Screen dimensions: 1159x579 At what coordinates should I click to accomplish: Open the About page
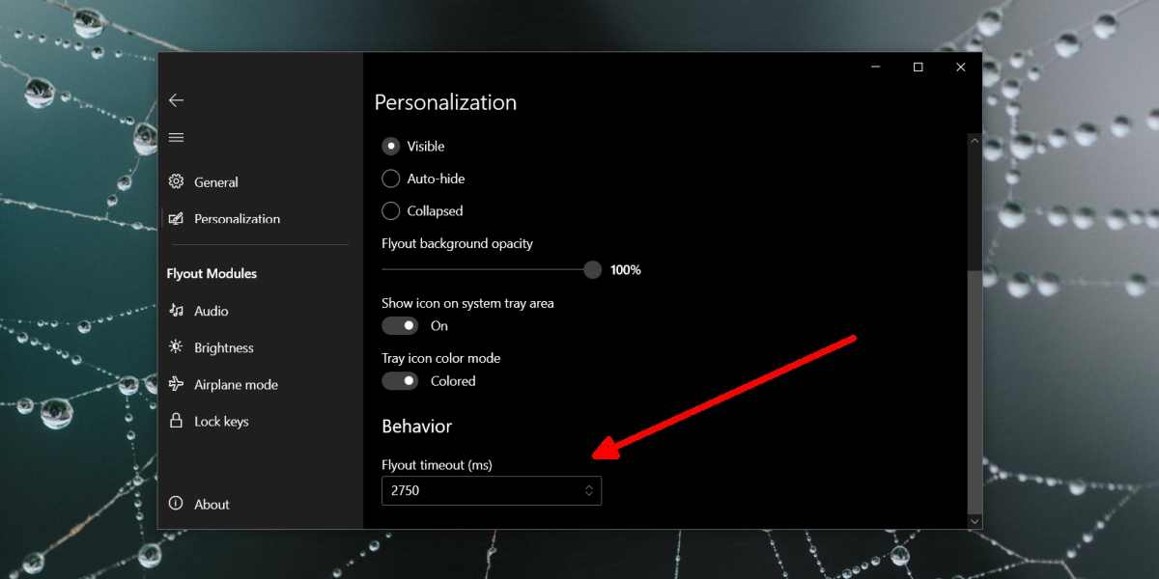(211, 504)
